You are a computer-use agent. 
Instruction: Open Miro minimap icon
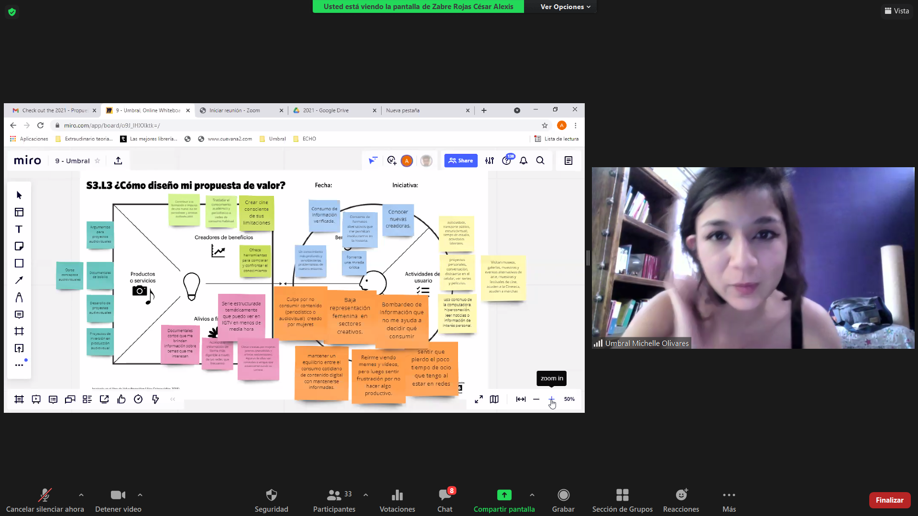[x=494, y=399]
